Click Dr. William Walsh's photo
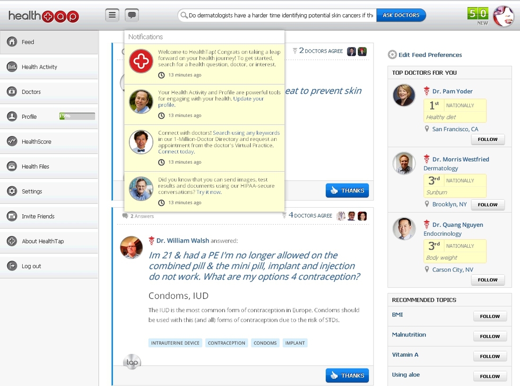 131,247
